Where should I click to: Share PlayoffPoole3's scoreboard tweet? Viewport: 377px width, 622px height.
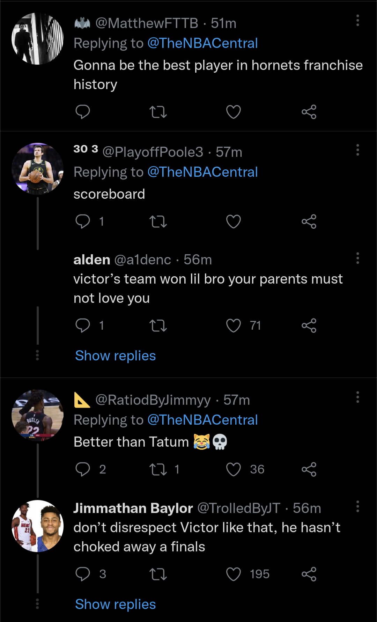[x=309, y=222]
